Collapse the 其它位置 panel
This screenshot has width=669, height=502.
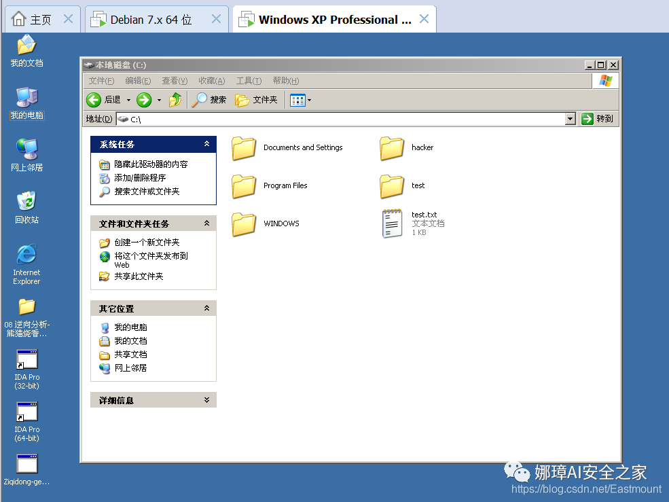click(x=206, y=308)
